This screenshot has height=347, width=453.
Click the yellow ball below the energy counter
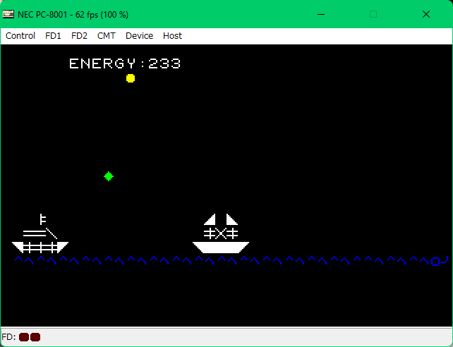point(131,78)
